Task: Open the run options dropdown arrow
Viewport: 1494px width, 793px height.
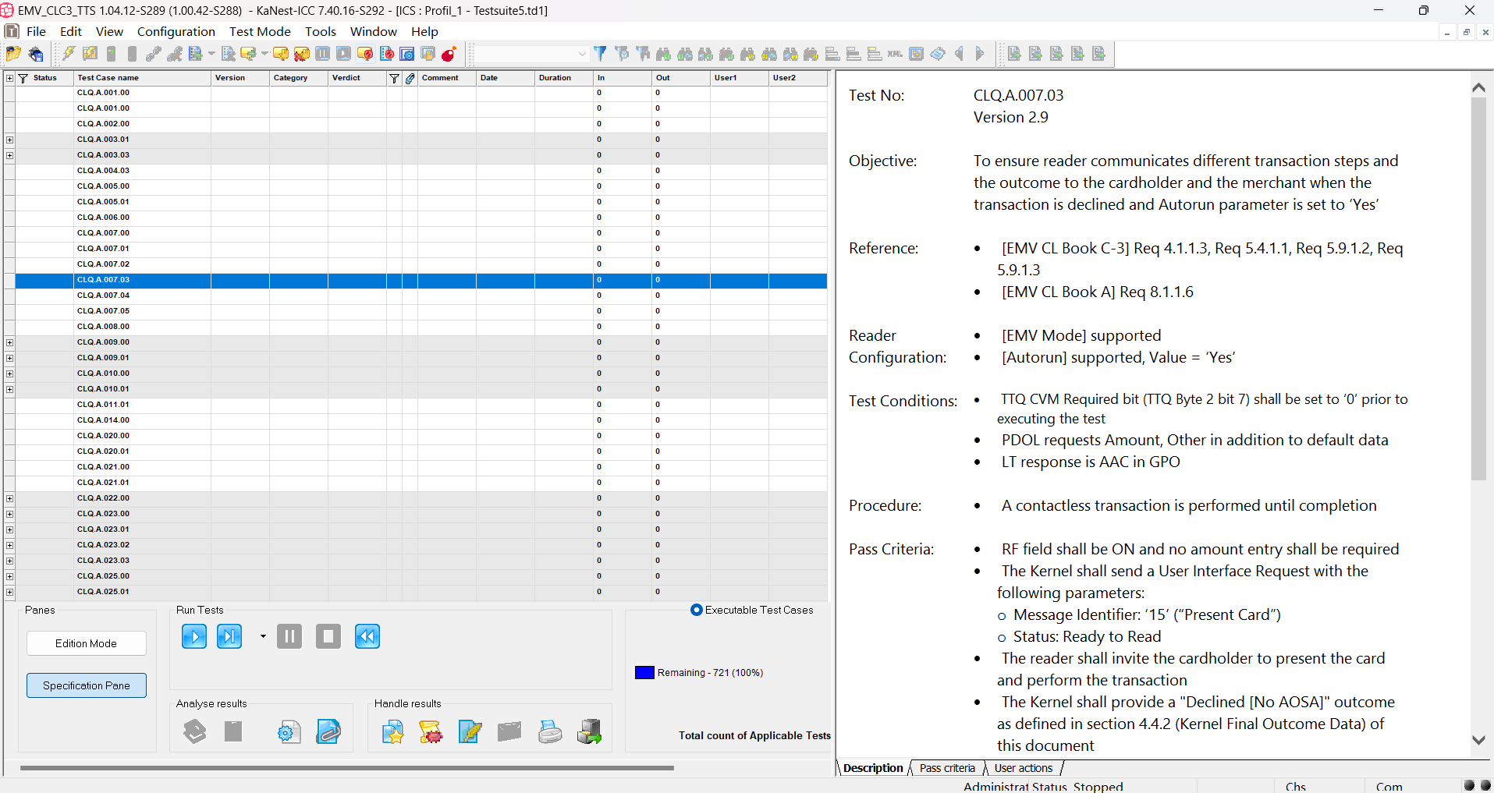Action: [x=263, y=636]
